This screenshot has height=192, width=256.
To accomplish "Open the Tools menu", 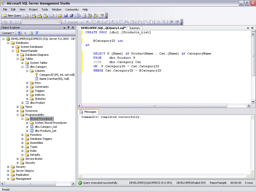I will [45, 10].
